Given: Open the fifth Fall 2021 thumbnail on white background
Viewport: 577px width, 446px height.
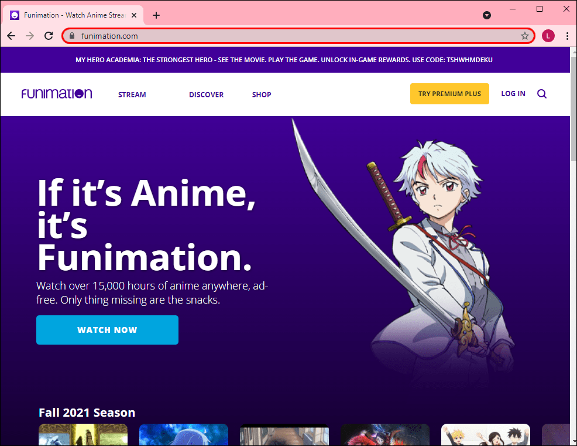Looking at the screenshot, I should [486, 435].
